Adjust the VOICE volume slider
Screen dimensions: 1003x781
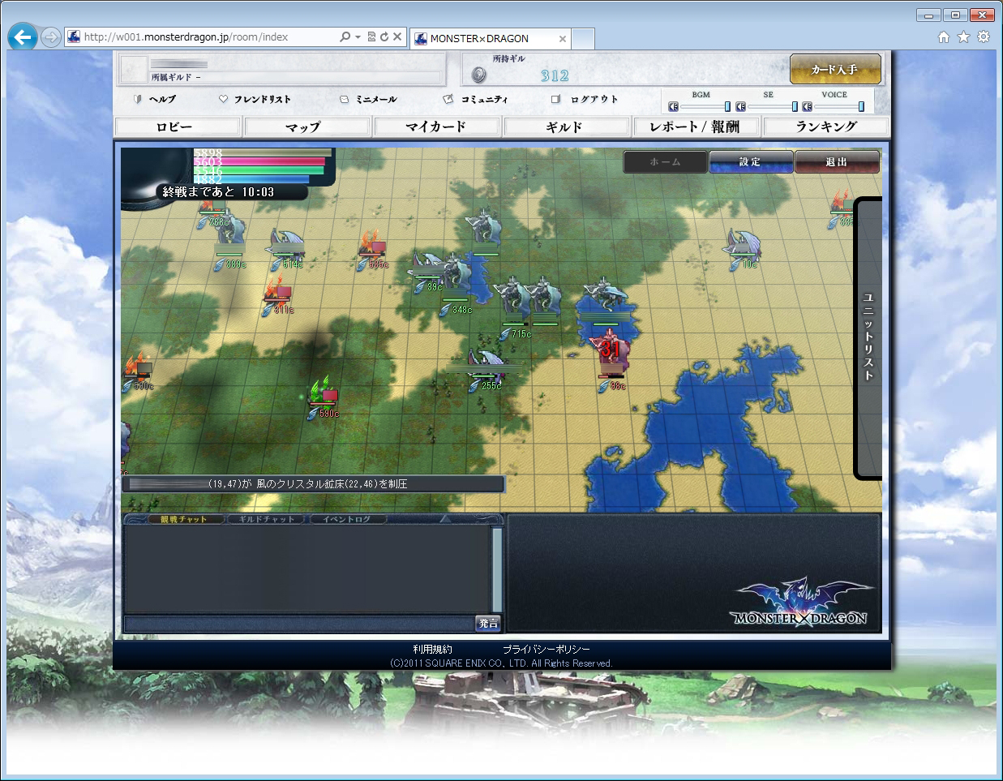(x=838, y=106)
